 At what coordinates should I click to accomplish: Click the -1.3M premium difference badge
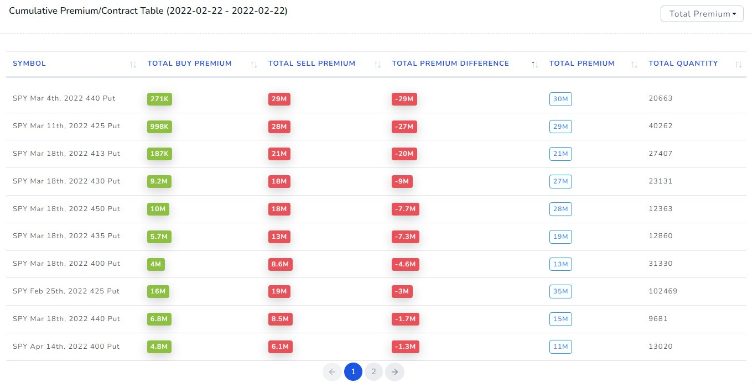[x=406, y=347]
